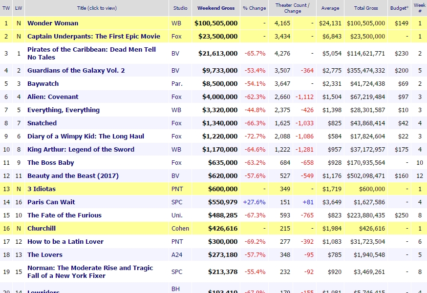Sort by Theater Count / Change header
Viewport: 427px width, 293px height.
293,8
